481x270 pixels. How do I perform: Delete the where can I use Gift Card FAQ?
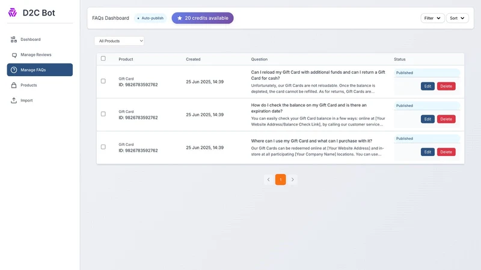[446, 152]
